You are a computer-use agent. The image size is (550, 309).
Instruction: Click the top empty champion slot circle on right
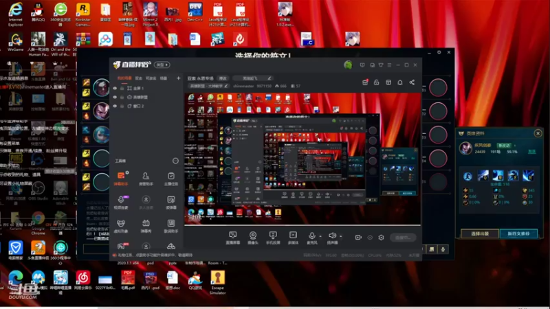(x=438, y=88)
